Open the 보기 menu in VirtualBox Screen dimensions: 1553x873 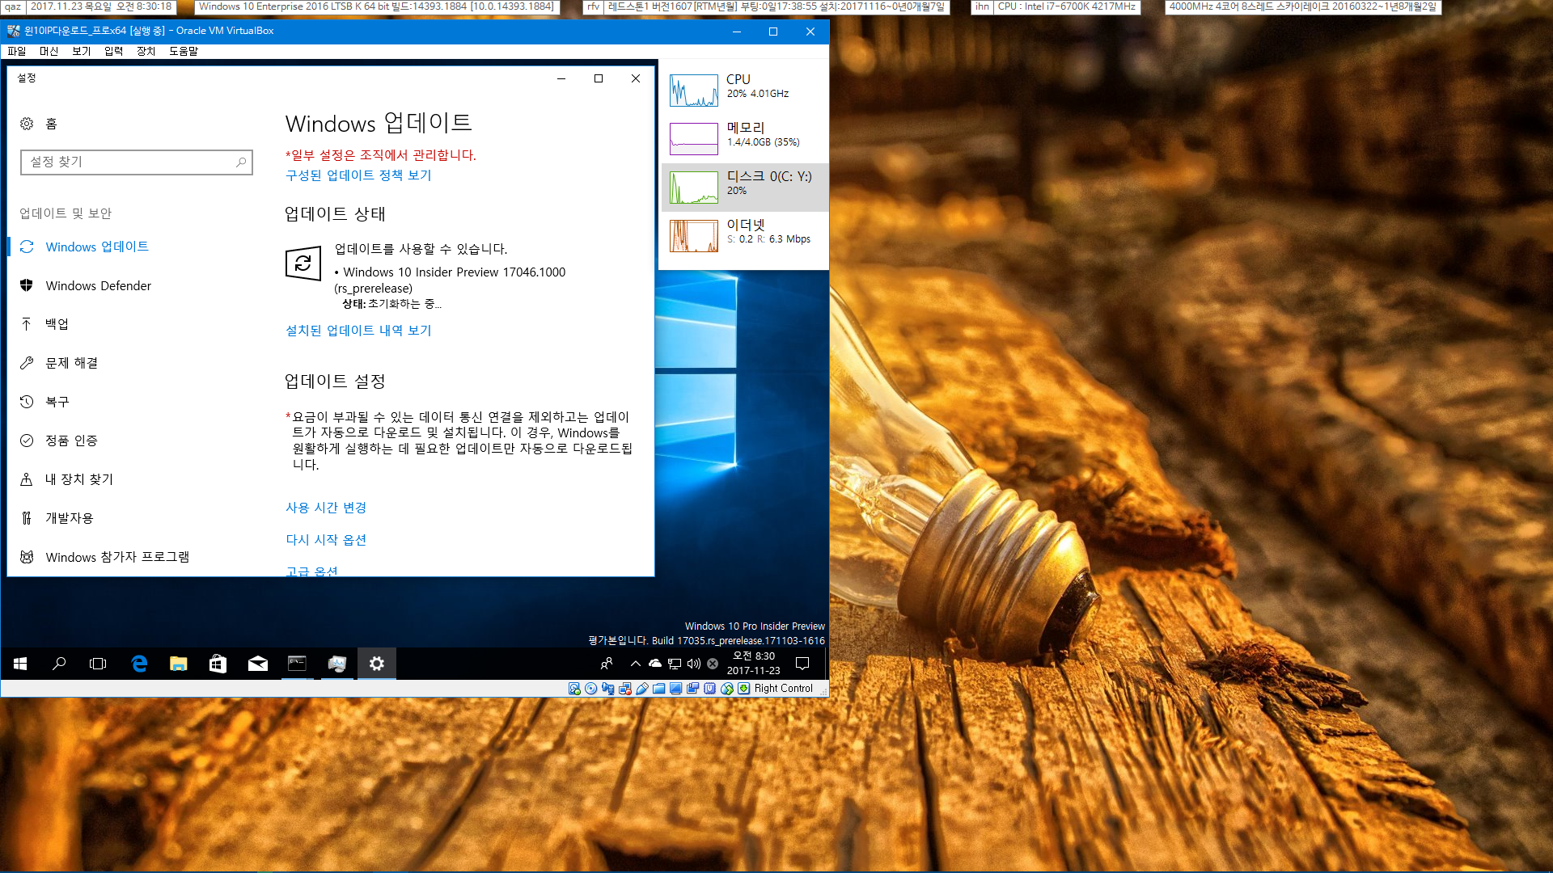(82, 51)
